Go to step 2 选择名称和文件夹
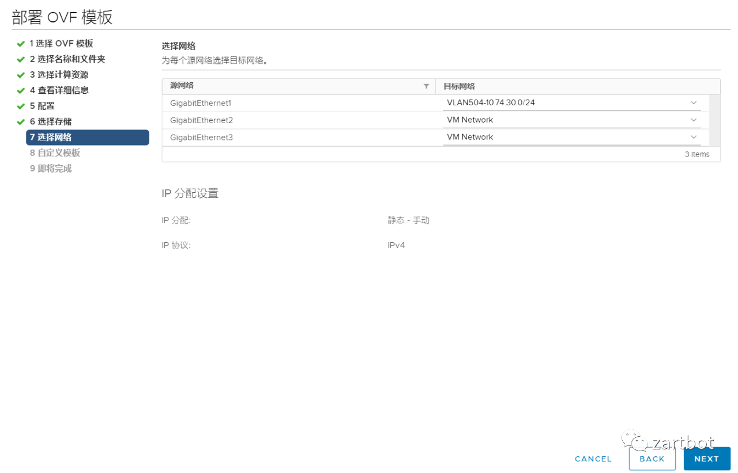 67,59
